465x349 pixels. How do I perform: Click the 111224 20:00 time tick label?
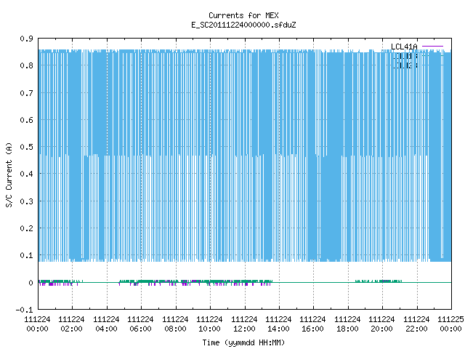381,324
